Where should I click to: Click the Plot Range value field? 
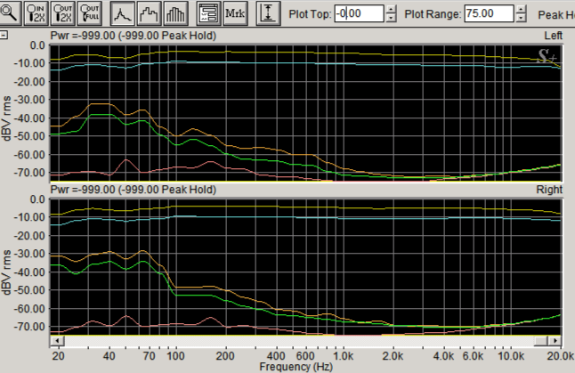(489, 13)
